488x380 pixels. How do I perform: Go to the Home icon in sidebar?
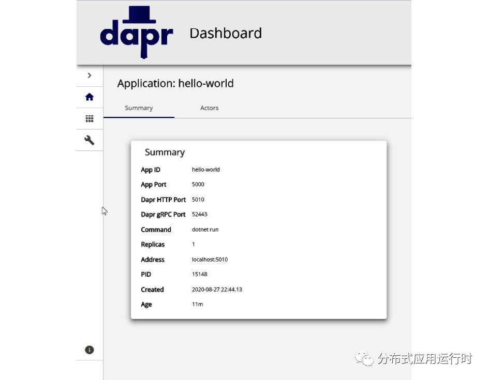pos(90,97)
